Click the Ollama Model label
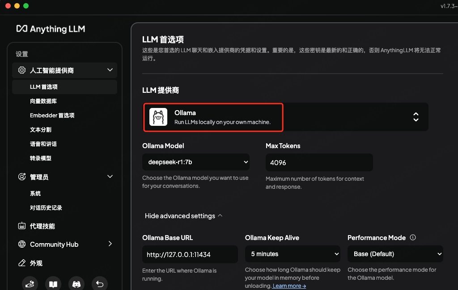Viewport: 458px width, 290px height. click(163, 146)
